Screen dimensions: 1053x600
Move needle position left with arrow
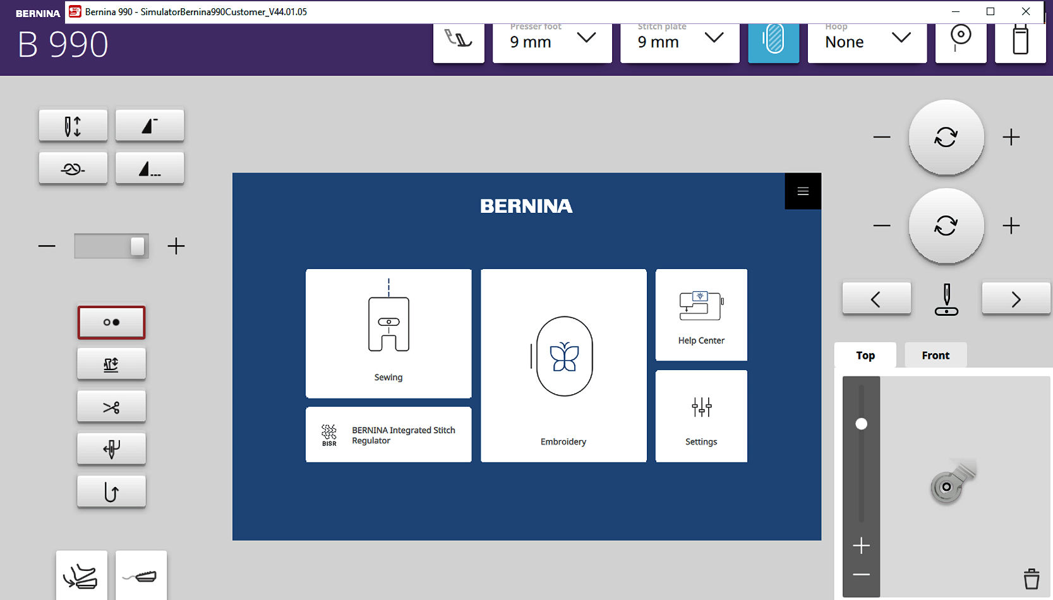(877, 299)
